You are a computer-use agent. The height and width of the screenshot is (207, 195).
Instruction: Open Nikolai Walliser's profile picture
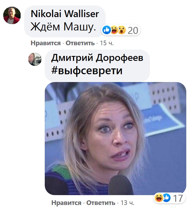(x=12, y=15)
